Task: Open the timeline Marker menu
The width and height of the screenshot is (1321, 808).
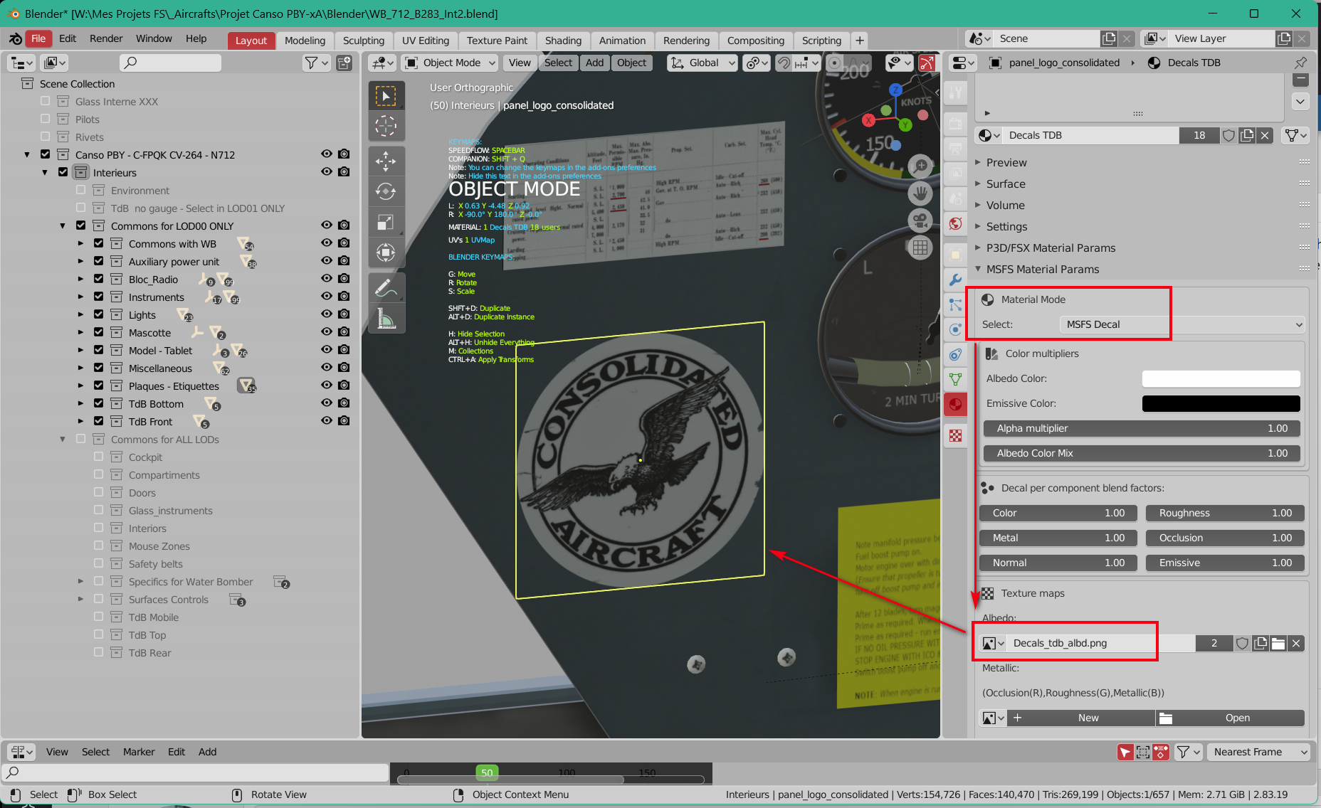Action: tap(139, 752)
